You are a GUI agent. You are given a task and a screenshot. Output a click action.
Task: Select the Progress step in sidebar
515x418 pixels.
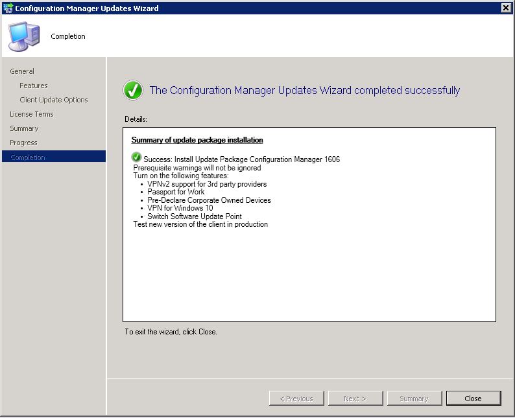pyautogui.click(x=23, y=143)
